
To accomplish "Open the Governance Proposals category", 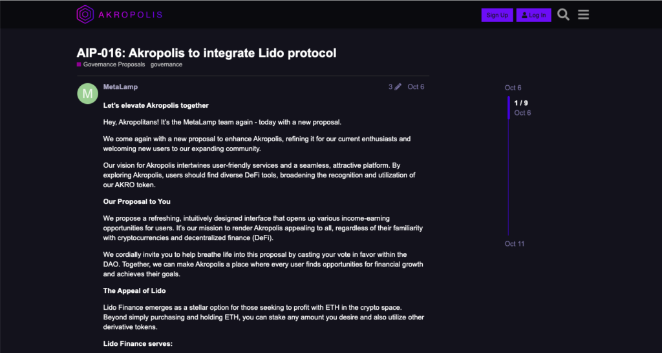I will 114,65.
